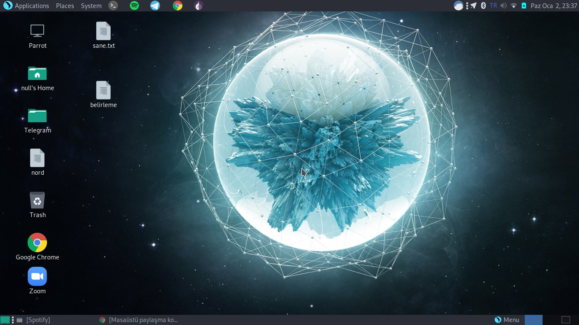
Task: Restore the Masaüstü paylaşma Chrome taskbar window
Action: 138,320
